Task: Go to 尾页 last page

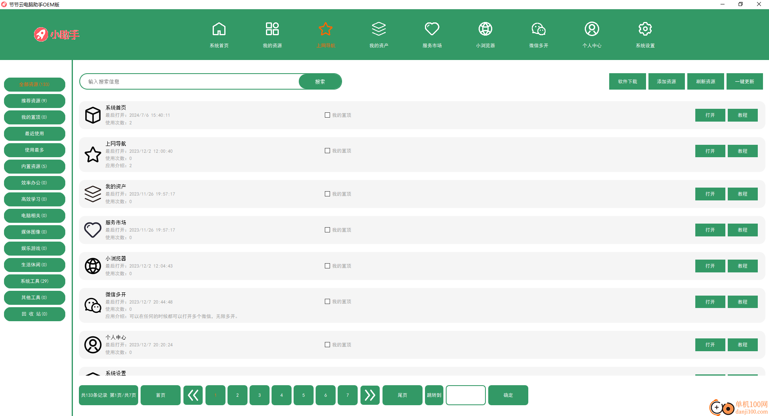Action: (403, 395)
